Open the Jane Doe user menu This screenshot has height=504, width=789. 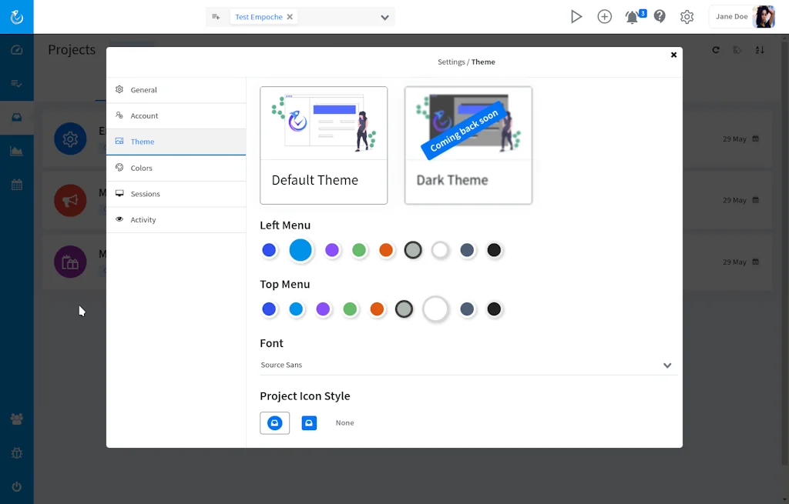pos(743,17)
